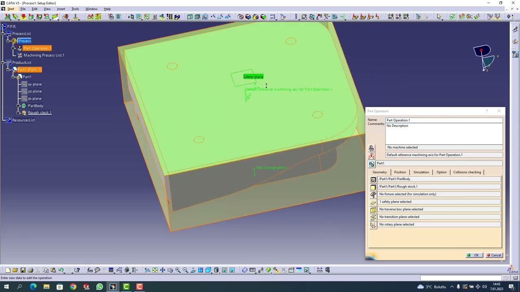Click the view compass in the 3D viewport
Screen dimensions: 520x292
coord(486,58)
